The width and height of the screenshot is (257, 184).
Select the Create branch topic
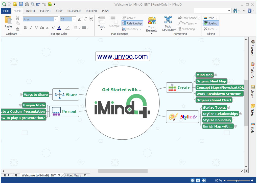click(x=179, y=87)
